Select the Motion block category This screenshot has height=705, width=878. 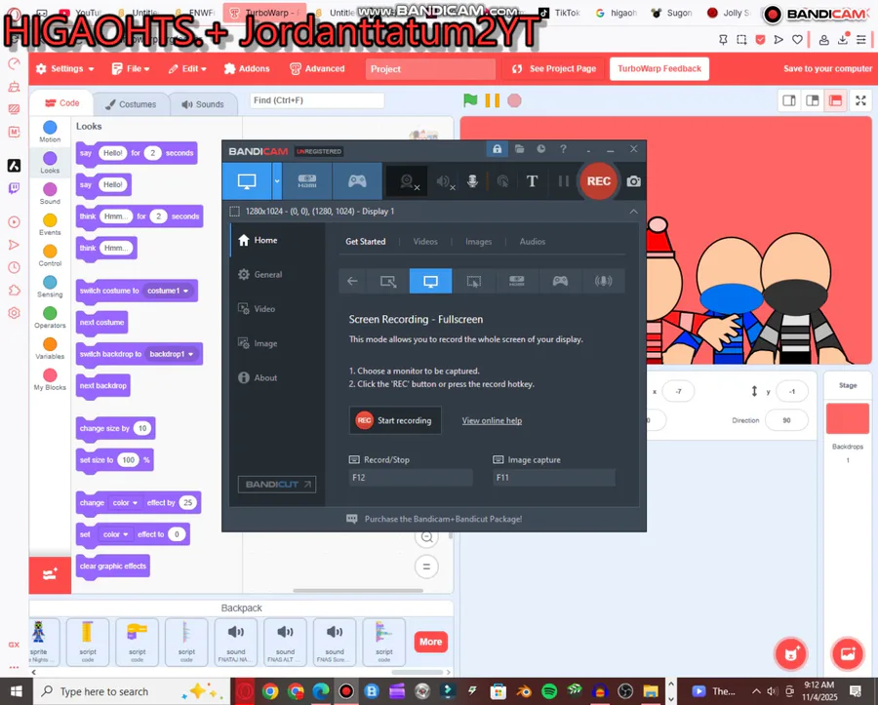point(50,132)
